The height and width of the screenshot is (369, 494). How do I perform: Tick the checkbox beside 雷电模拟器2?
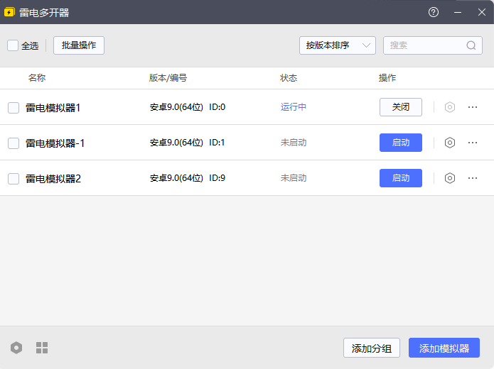[14, 179]
